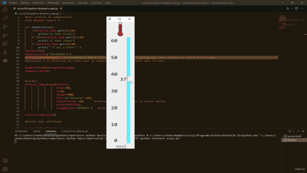Click the 'click ici' button in Thermomètre window
Viewport: 307px width, 173px height.
(x=120, y=146)
